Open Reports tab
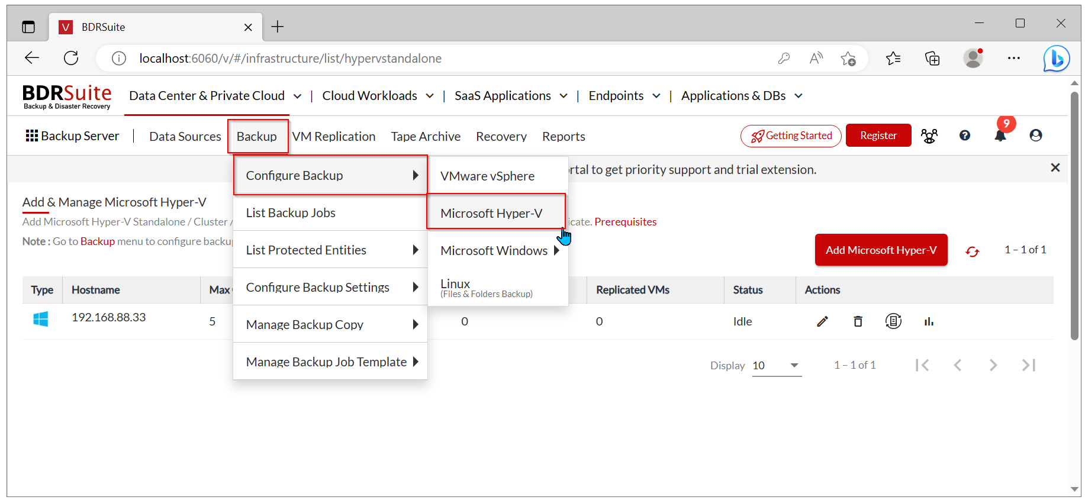This screenshot has width=1085, height=503. (564, 137)
